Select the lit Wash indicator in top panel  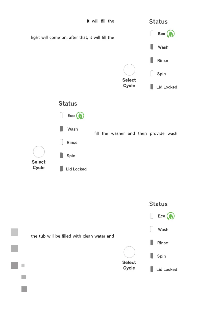(152, 47)
